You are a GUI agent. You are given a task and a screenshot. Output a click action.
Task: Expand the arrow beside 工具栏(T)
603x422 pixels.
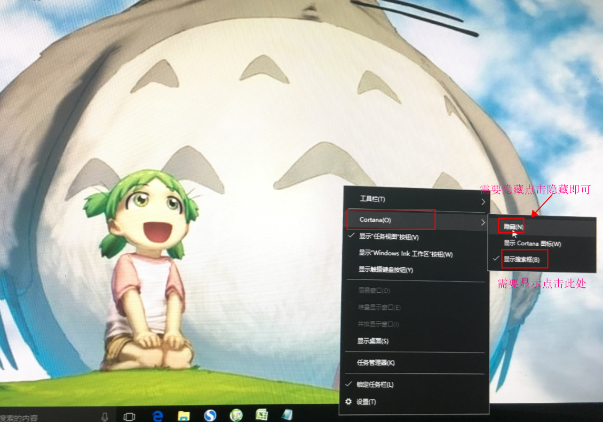click(x=482, y=201)
